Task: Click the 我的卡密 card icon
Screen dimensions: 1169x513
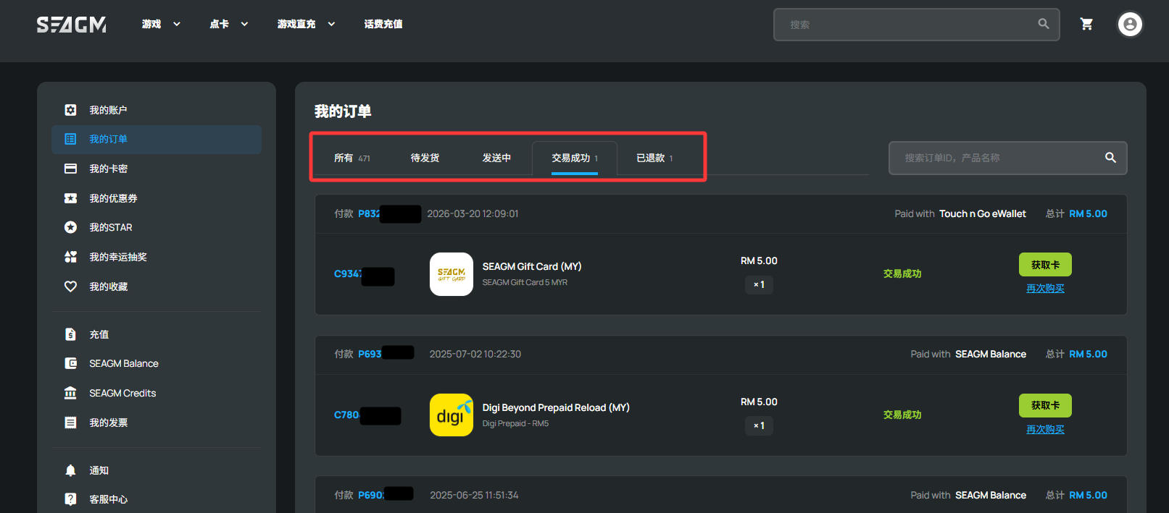Action: pos(70,169)
